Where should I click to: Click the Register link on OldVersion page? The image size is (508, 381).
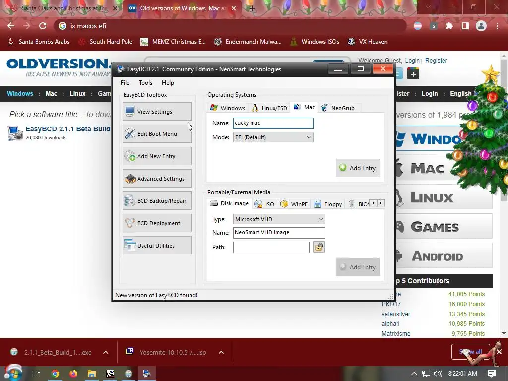pos(436,60)
